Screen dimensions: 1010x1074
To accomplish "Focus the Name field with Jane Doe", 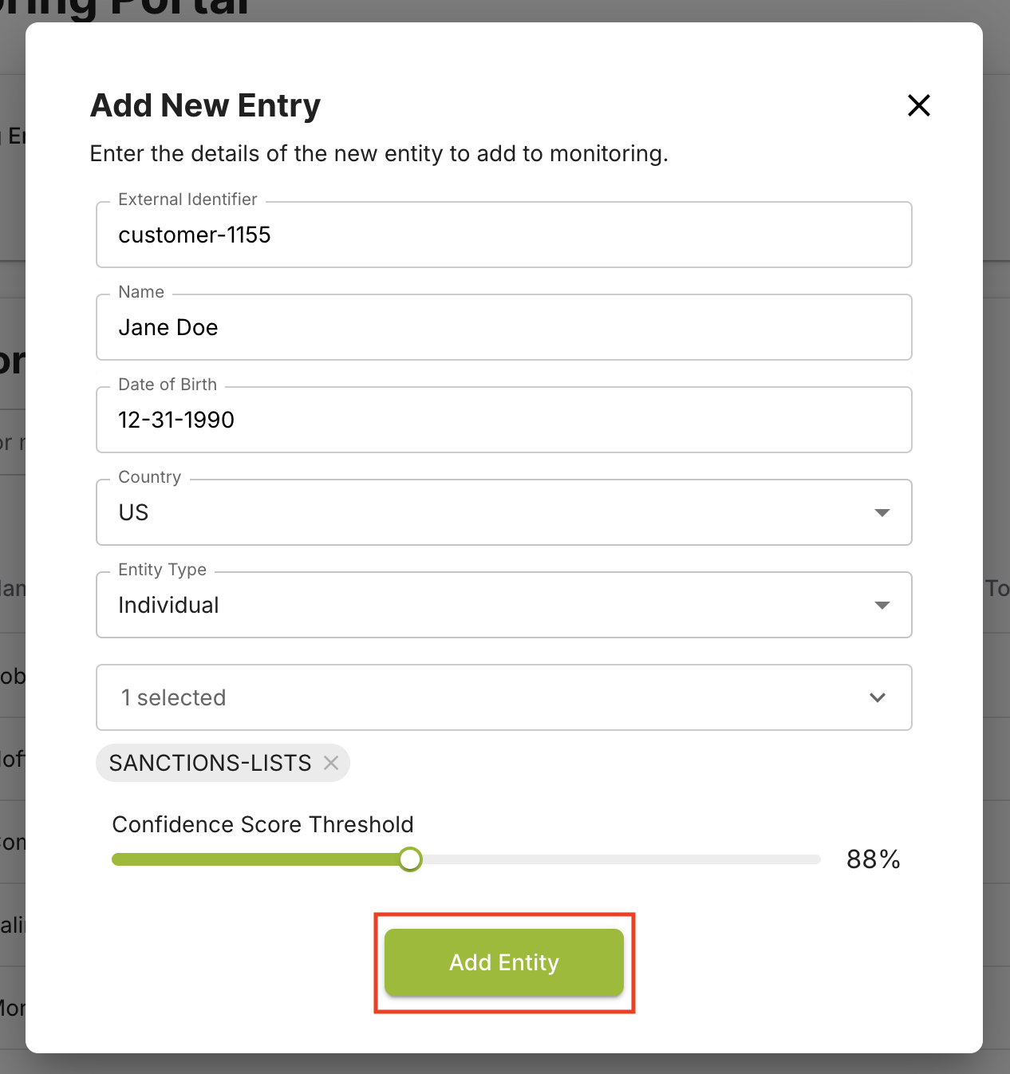I will tap(504, 327).
